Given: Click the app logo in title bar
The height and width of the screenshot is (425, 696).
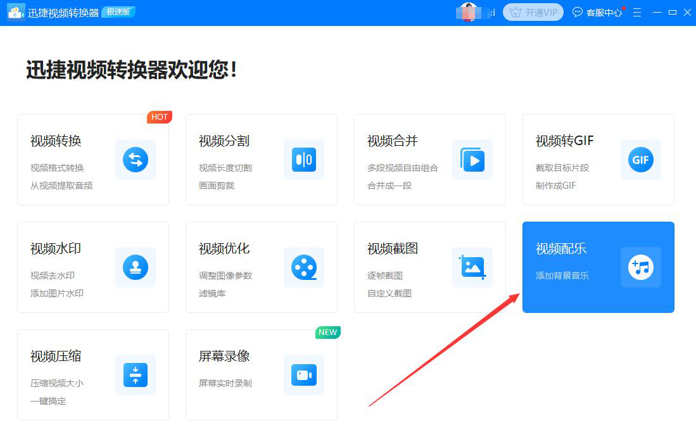Looking at the screenshot, I should click(16, 13).
